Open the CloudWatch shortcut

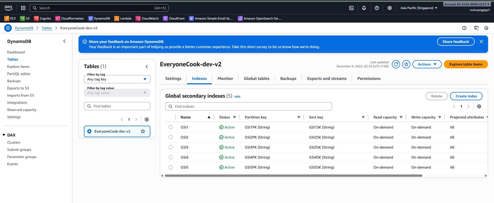click(x=147, y=19)
